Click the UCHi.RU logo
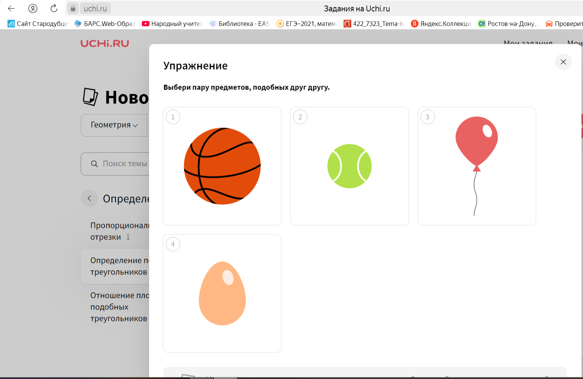The image size is (583, 379). tap(105, 43)
